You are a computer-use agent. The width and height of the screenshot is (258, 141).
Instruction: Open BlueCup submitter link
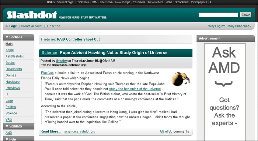click(48, 73)
